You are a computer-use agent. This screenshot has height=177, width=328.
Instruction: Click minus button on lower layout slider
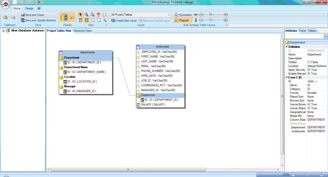[201, 20]
